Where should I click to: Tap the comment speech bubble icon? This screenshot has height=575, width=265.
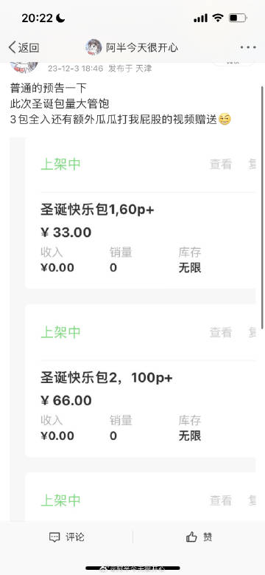pyautogui.click(x=54, y=537)
